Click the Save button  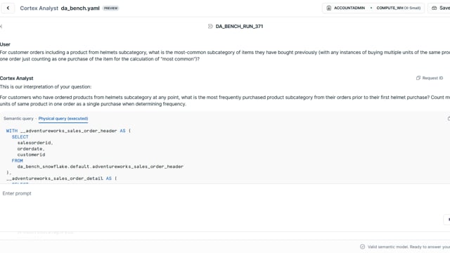(x=441, y=8)
